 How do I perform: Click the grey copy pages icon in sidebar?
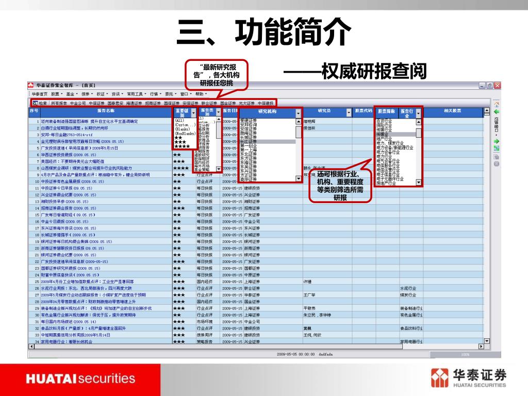pyautogui.click(x=497, y=157)
